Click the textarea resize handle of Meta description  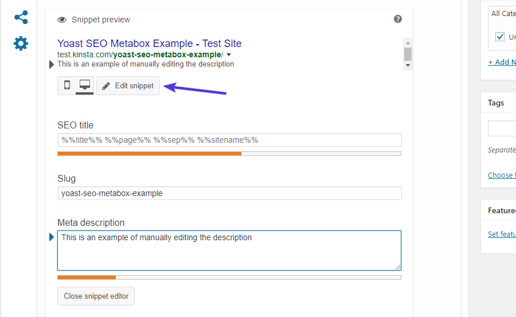click(398, 267)
